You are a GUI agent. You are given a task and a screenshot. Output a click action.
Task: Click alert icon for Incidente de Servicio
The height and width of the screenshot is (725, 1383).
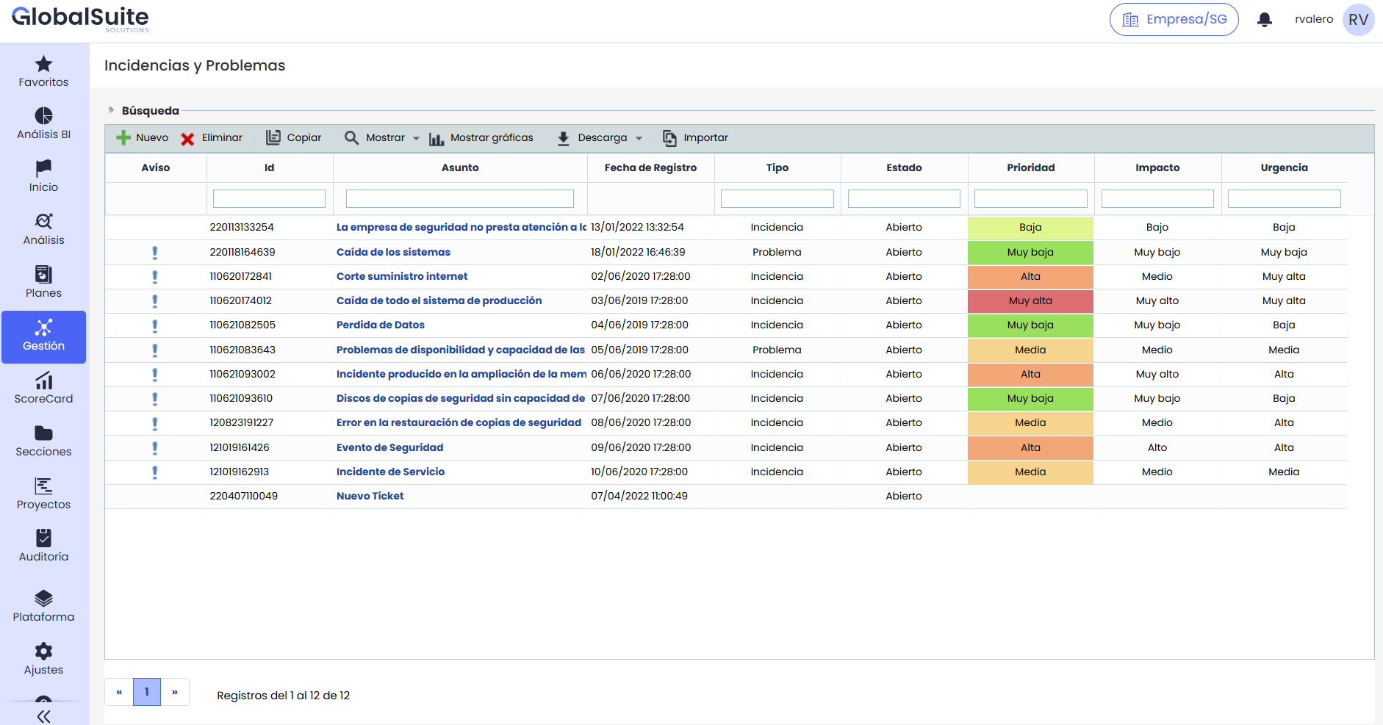(154, 472)
